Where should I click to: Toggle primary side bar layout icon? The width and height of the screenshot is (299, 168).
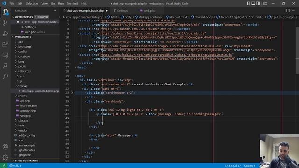click(248, 3)
